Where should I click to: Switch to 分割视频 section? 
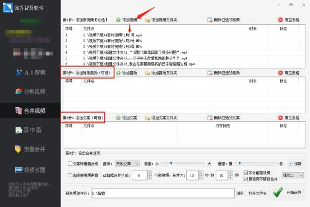point(30,91)
